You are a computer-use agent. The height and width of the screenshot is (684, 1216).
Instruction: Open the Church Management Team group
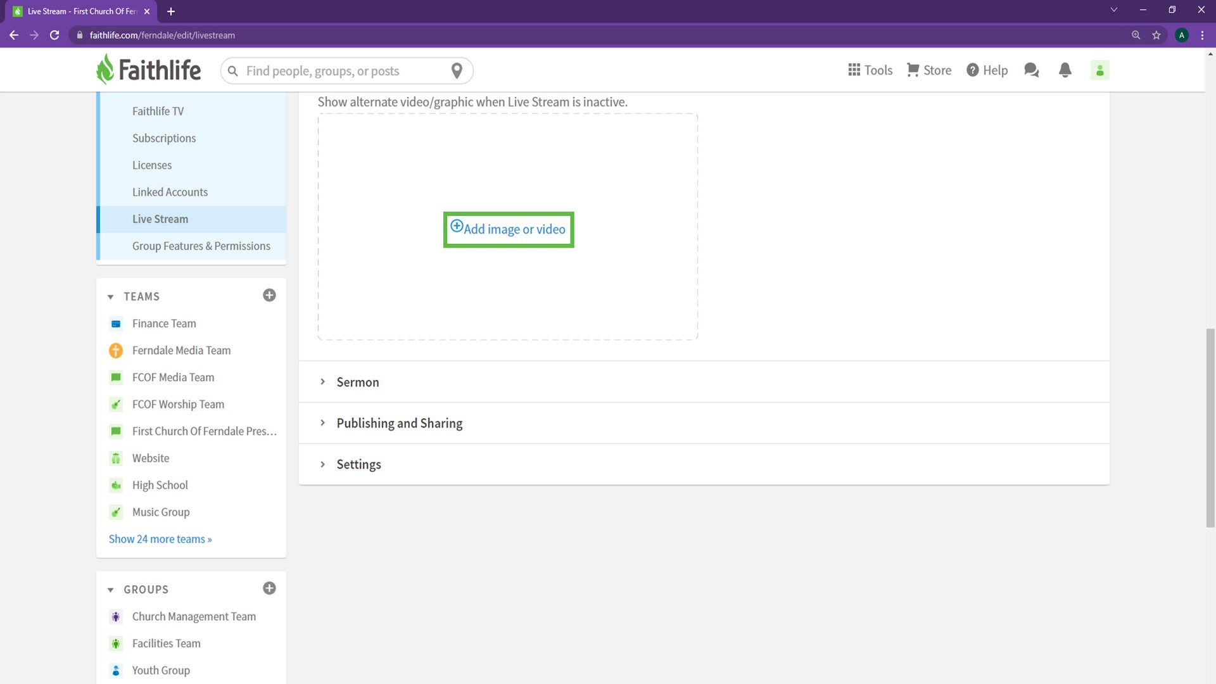pyautogui.click(x=194, y=617)
